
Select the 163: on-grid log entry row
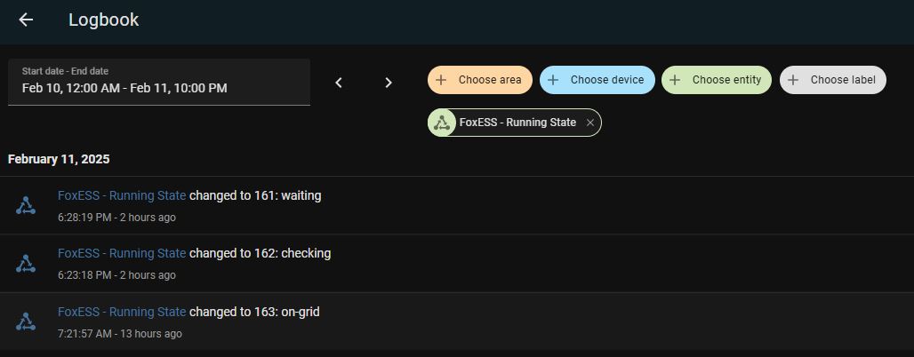point(533,321)
